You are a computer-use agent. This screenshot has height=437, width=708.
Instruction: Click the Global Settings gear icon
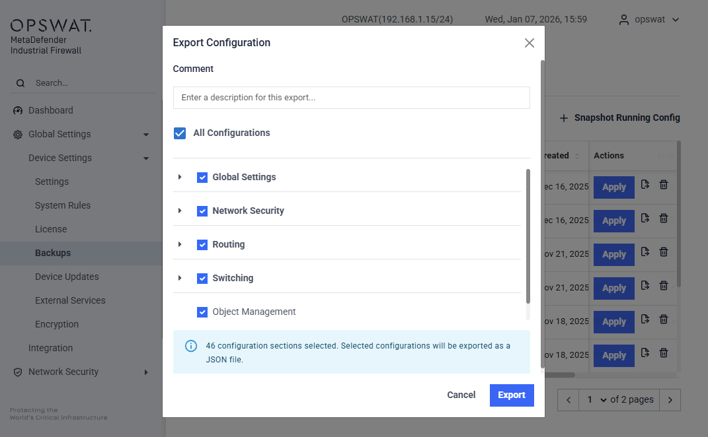pyautogui.click(x=18, y=135)
